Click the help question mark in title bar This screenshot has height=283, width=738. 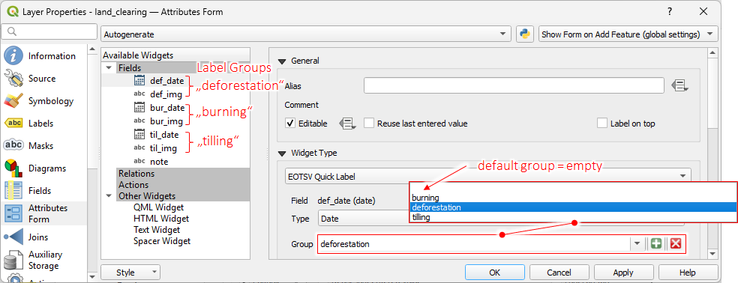coord(670,12)
